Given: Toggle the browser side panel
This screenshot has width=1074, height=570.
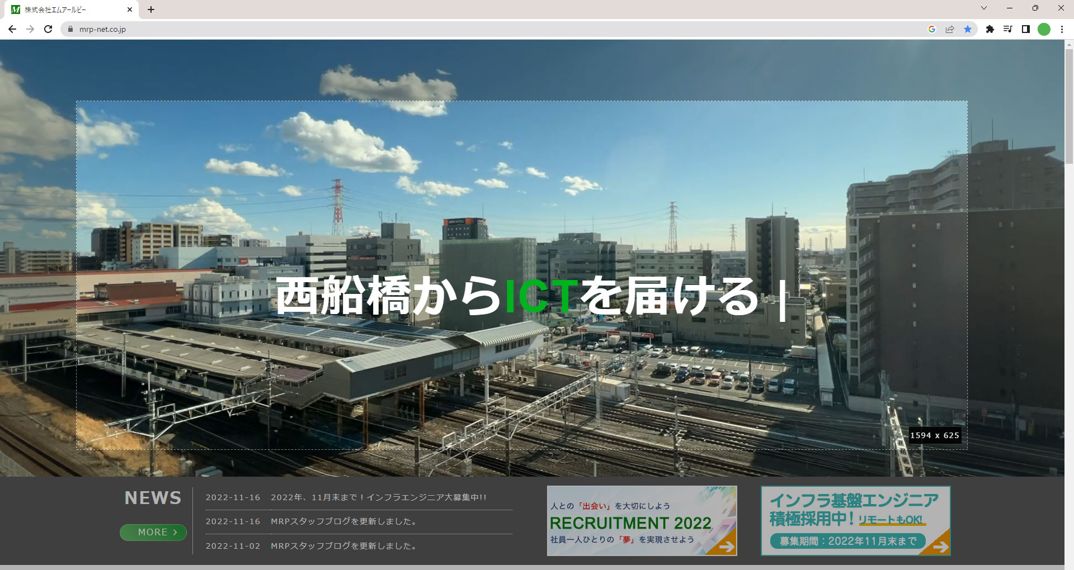Looking at the screenshot, I should click(x=1026, y=29).
